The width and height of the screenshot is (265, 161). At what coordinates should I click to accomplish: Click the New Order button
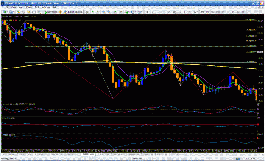[x=50, y=12]
